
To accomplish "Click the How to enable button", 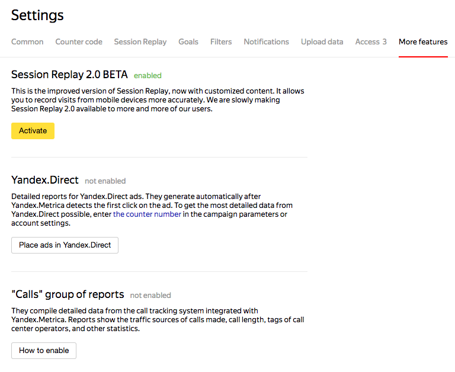I will pos(44,350).
